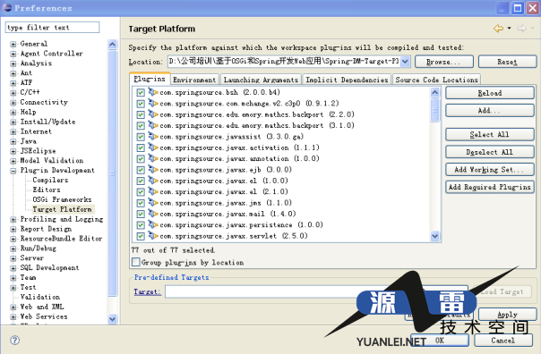Click Deselect All button
Viewport: 541px width, 354px height.
[x=490, y=152]
